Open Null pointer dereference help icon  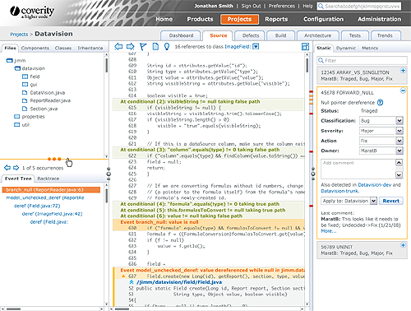pos(380,103)
